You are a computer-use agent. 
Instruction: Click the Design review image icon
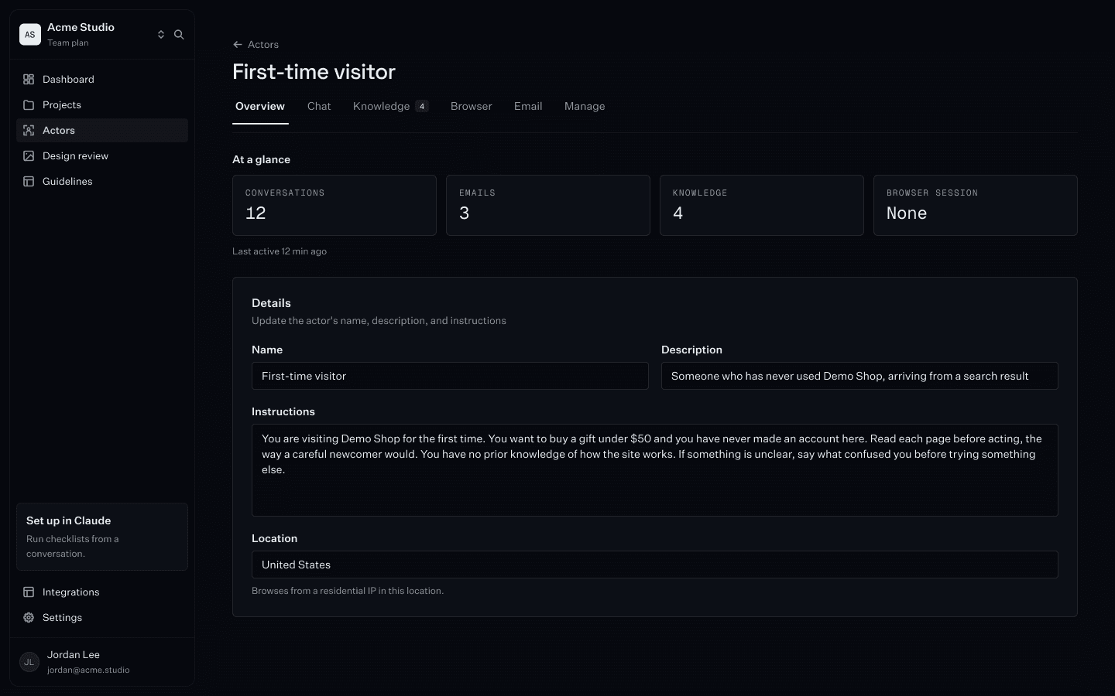pos(29,155)
